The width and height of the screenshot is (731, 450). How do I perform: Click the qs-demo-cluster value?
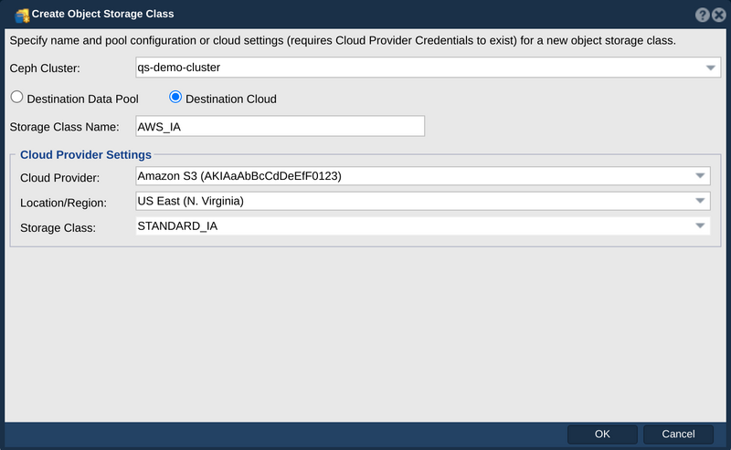[x=178, y=68]
